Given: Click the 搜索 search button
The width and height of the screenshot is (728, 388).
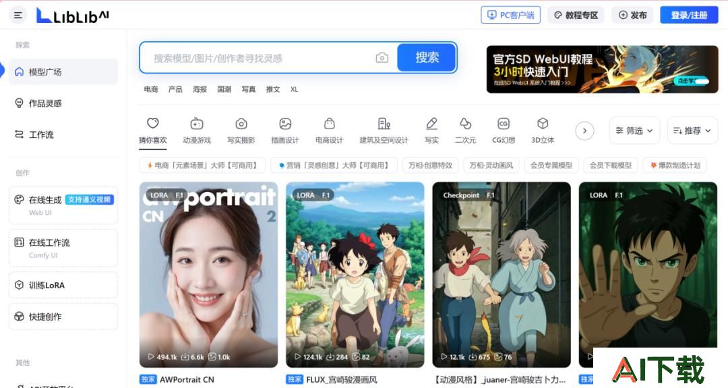Looking at the screenshot, I should pyautogui.click(x=427, y=57).
